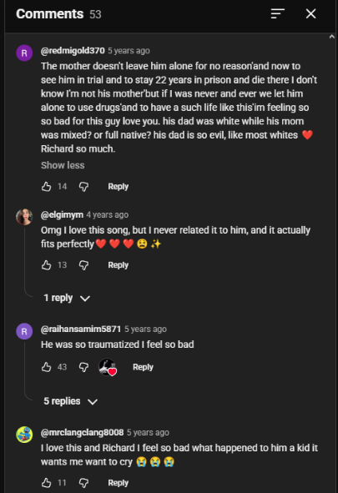Viewport: 338px width, 493px height.
Task: Like @elgimym's comment about the song
Action: (46, 265)
